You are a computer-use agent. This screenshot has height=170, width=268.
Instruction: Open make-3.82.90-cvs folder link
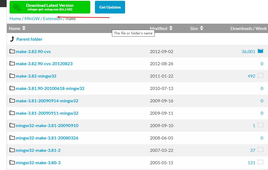pyautogui.click(x=33, y=52)
